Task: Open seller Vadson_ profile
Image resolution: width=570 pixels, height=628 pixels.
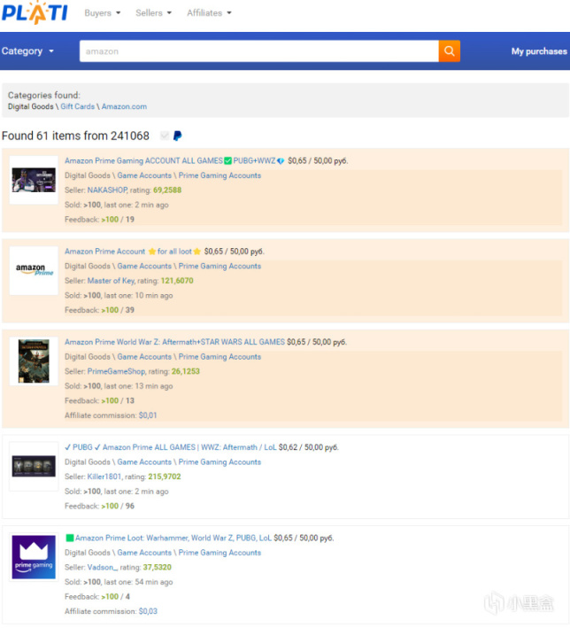Action: 102,567
